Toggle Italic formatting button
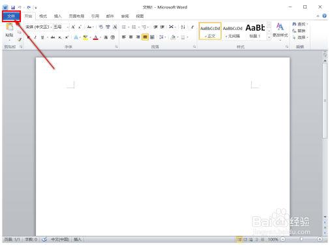 click(35, 37)
